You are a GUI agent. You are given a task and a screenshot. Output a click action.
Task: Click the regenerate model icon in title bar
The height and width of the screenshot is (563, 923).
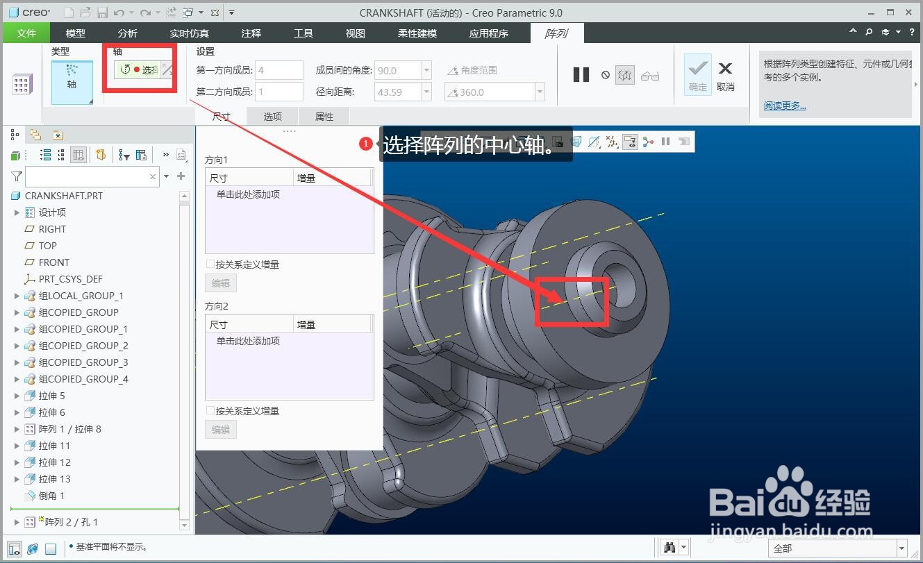point(170,12)
